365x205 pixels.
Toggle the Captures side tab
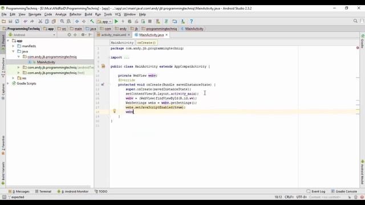pyautogui.click(x=3, y=91)
